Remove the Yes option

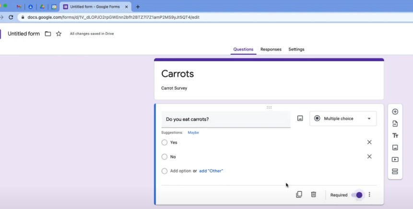[369, 142]
